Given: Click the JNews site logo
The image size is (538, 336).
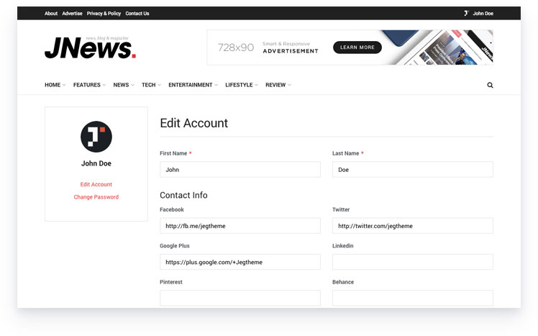Looking at the screenshot, I should [89, 47].
